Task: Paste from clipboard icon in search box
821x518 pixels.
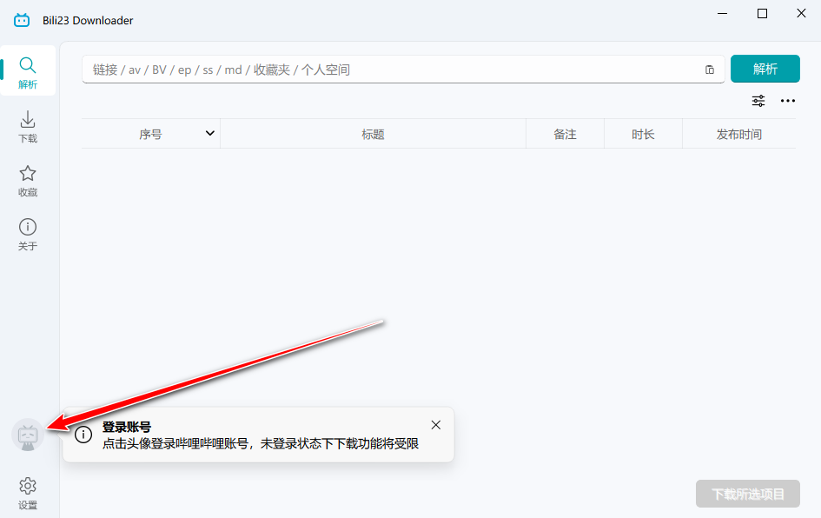Action: coord(710,70)
